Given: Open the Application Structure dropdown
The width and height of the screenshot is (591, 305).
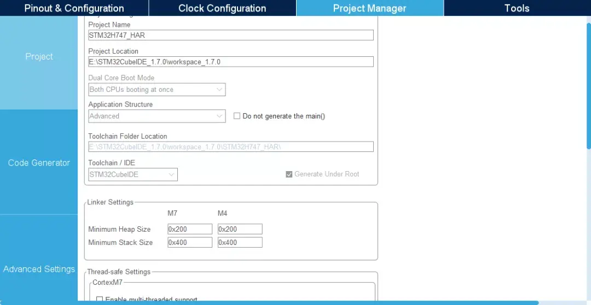Looking at the screenshot, I should point(157,116).
